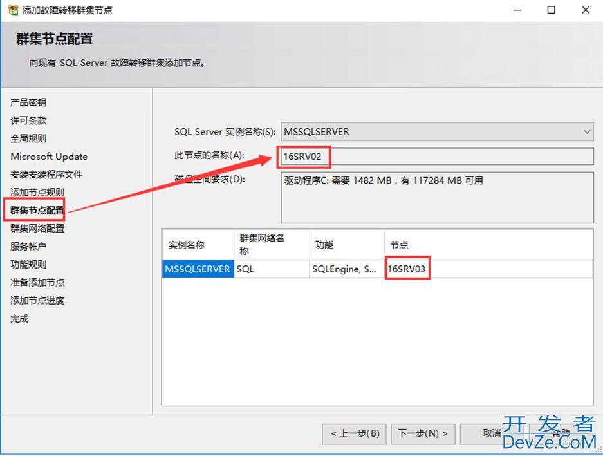Click the 节点 column header
Screen dimensions: 603x456
click(488, 245)
